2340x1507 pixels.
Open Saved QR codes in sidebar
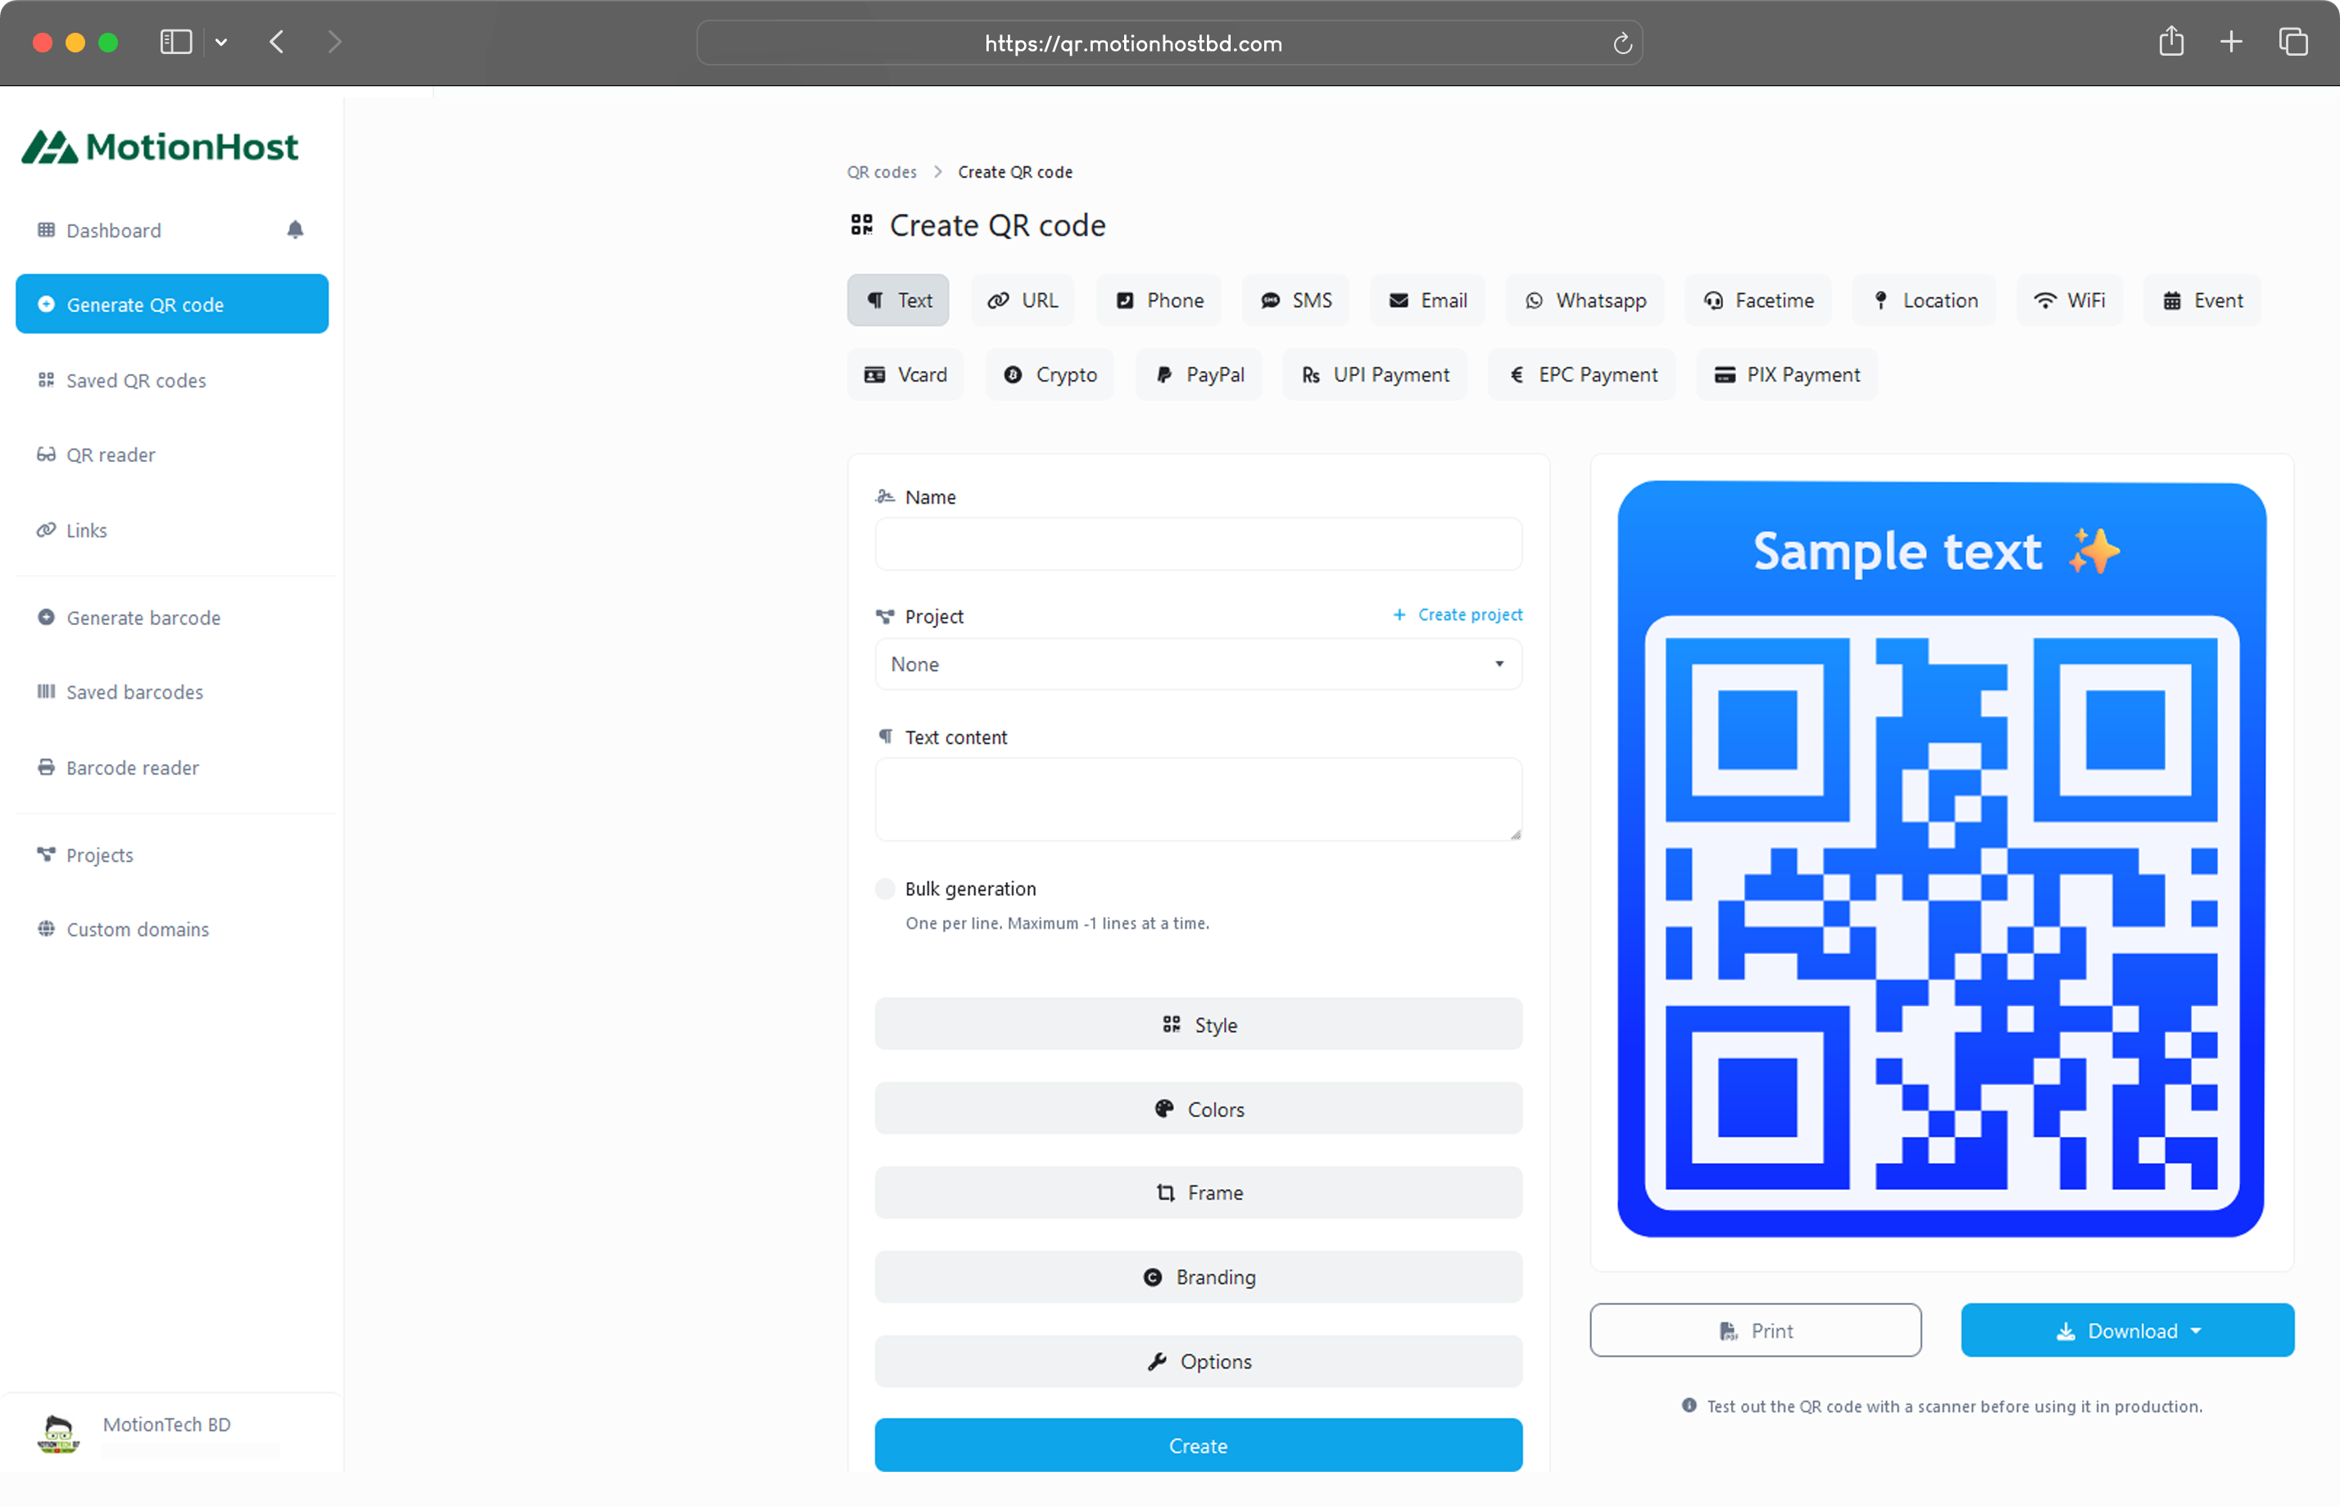(x=135, y=380)
